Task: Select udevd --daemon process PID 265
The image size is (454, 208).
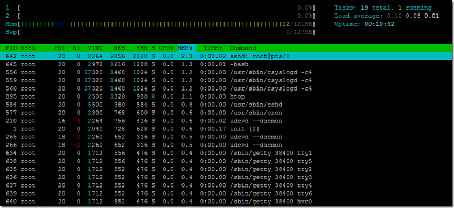Action: (226, 137)
